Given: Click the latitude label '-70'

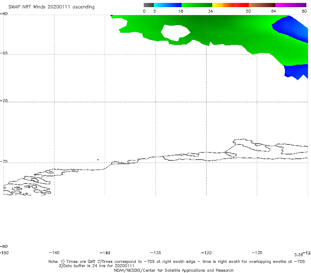Looking at the screenshot, I should click(x=4, y=101).
